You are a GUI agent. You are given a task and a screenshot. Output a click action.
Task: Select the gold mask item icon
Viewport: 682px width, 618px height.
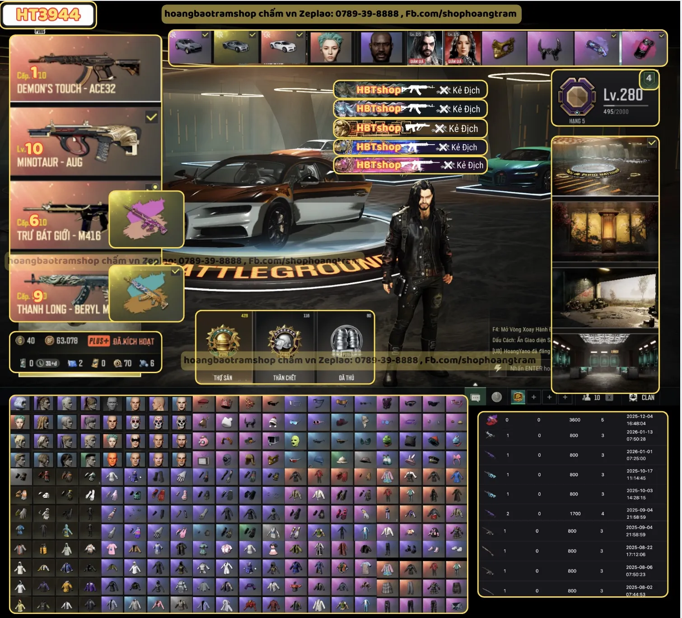503,48
